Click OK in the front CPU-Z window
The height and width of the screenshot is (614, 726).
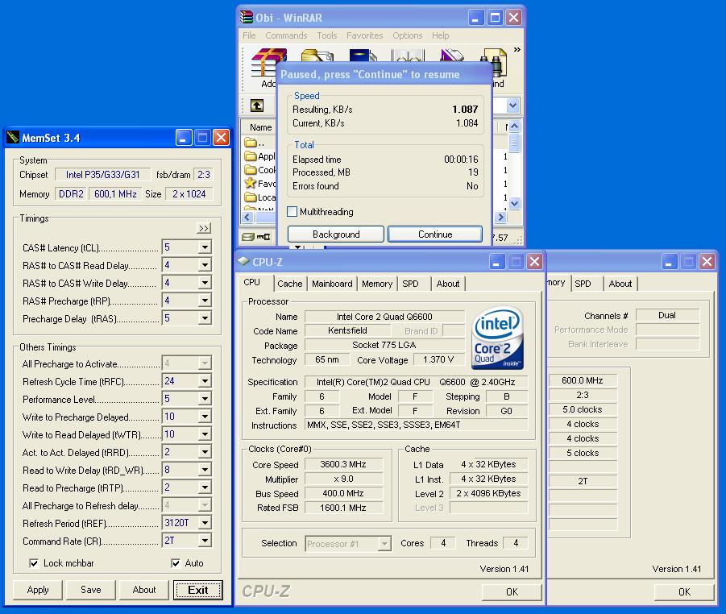(512, 591)
